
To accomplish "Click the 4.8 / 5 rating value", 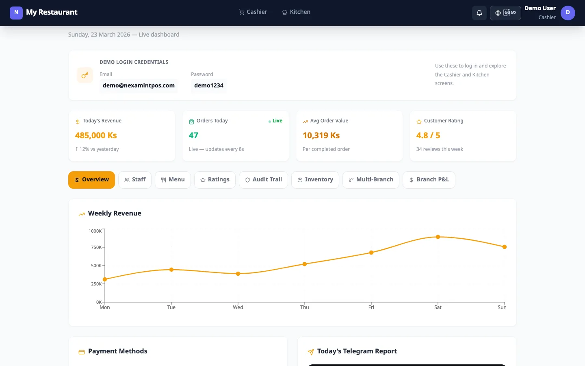I will (428, 135).
